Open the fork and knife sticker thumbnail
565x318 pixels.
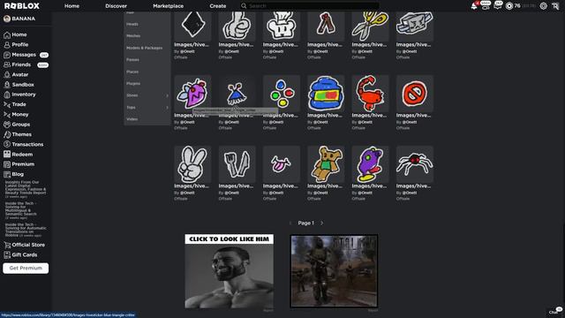tap(237, 164)
